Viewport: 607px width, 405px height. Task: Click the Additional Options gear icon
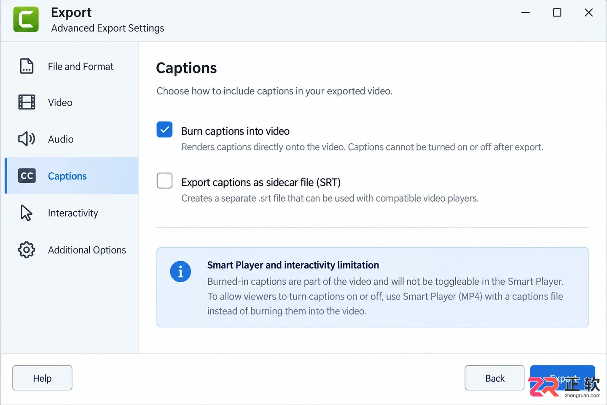(x=27, y=250)
